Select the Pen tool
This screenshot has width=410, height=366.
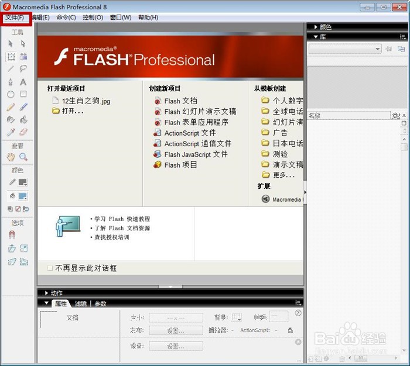11,82
